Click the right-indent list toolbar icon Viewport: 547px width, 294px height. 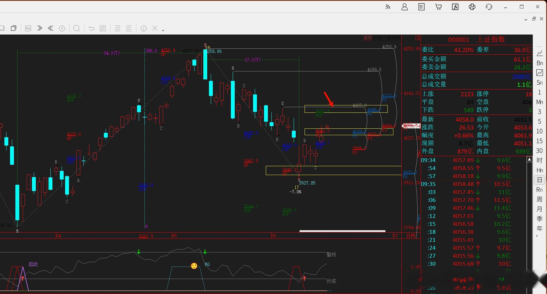pyautogui.click(x=129, y=28)
